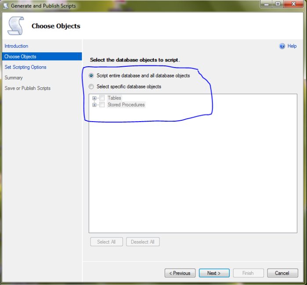
Task: Click the Tables label in tree
Action: tap(114, 98)
